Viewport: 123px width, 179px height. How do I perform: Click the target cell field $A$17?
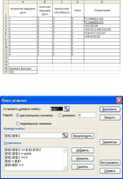coord(57,109)
